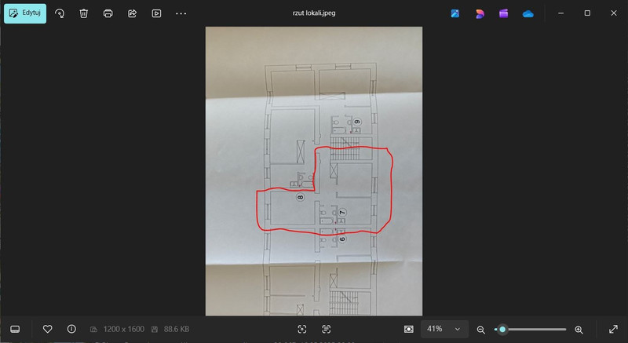Expand the 41% zoom level dropdown
Viewport: 628px width, 343px height.
[x=444, y=329]
